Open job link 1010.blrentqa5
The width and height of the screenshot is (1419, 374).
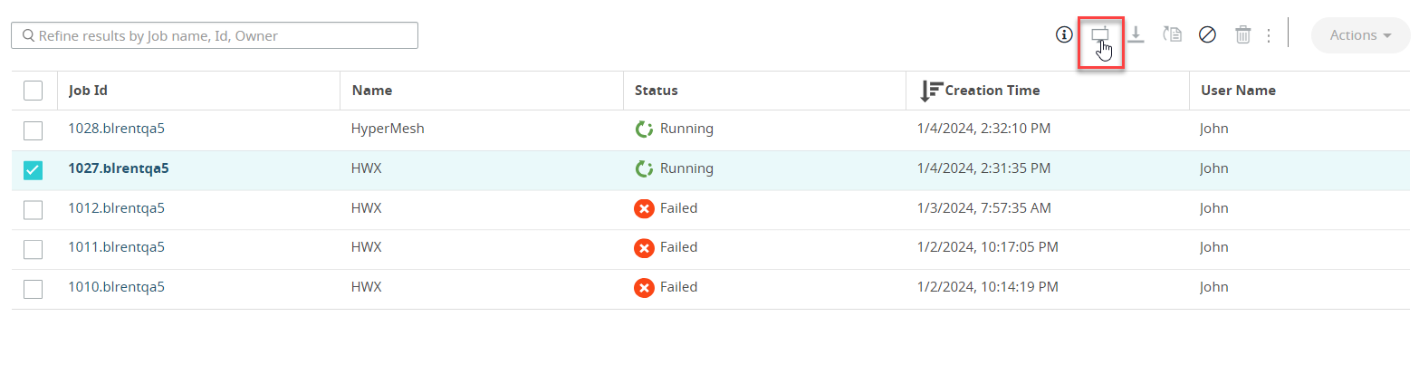coord(116,287)
